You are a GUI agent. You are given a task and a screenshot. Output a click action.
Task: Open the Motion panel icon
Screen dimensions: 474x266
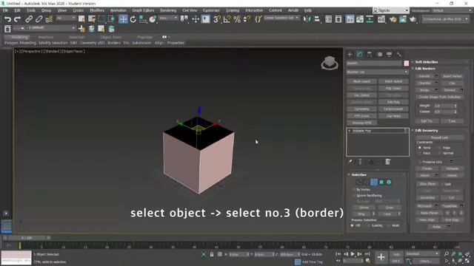(380, 54)
